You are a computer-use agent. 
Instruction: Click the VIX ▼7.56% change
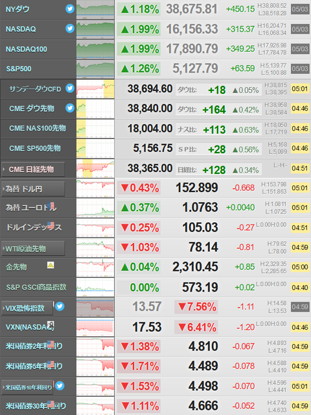point(196,307)
